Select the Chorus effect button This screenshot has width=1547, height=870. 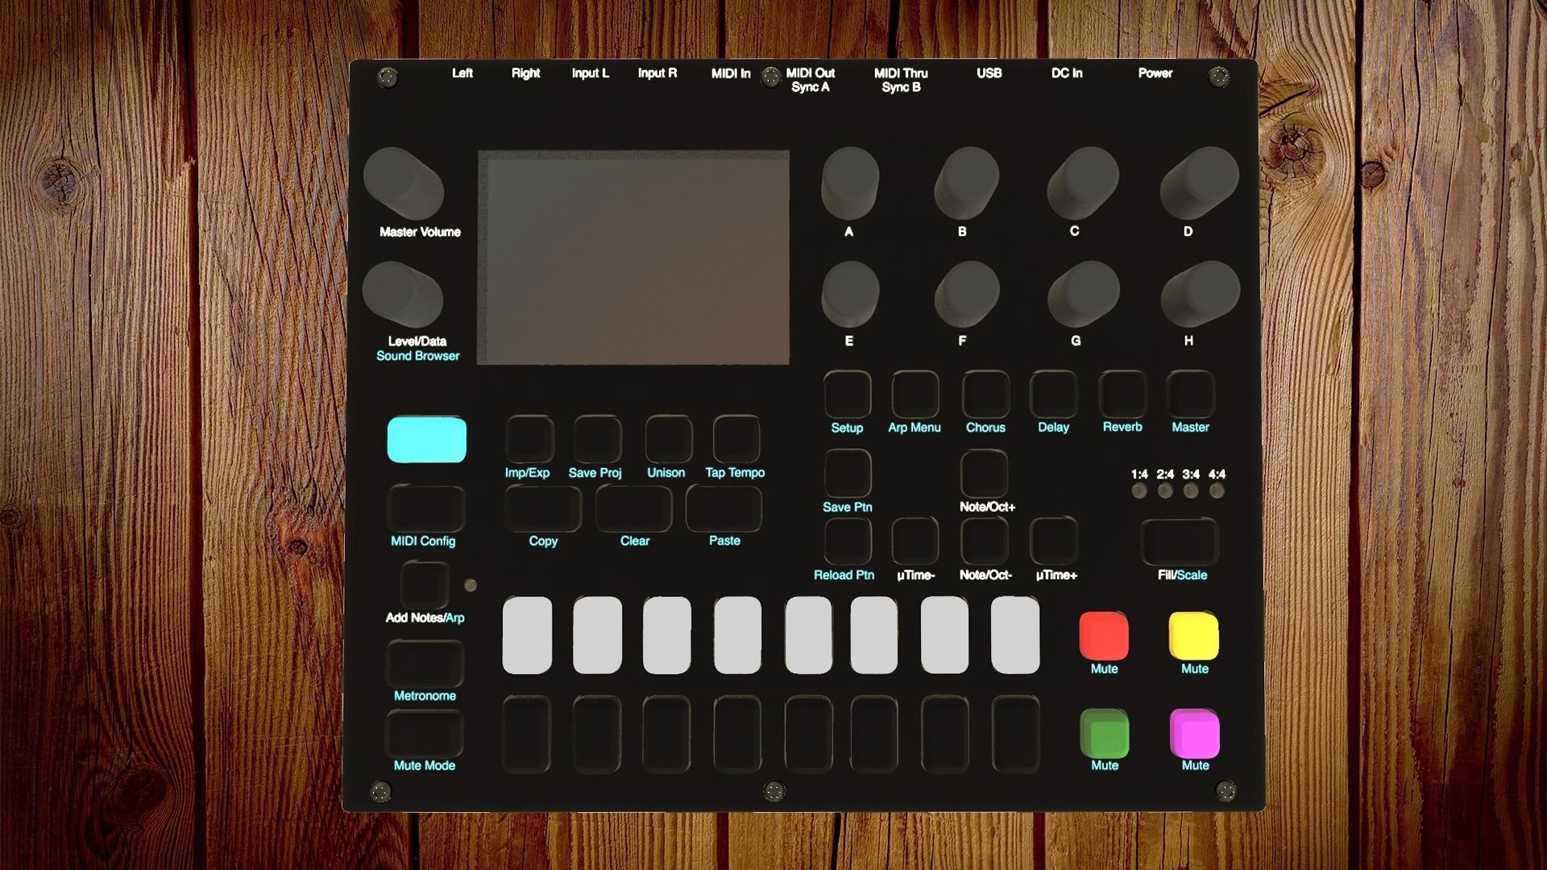[985, 394]
